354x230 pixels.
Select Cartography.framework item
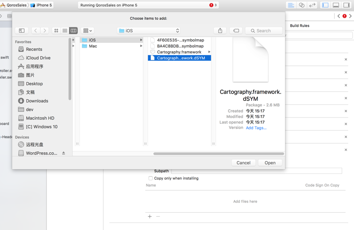tap(180, 52)
